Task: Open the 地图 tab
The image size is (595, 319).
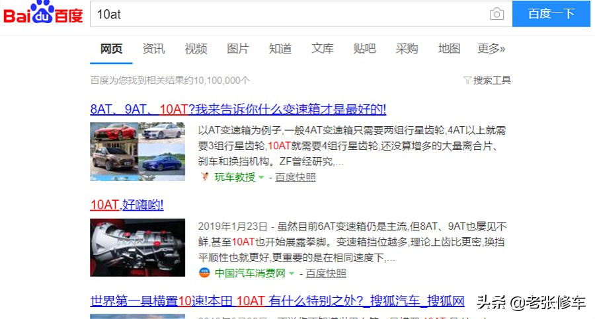Action: coord(450,49)
